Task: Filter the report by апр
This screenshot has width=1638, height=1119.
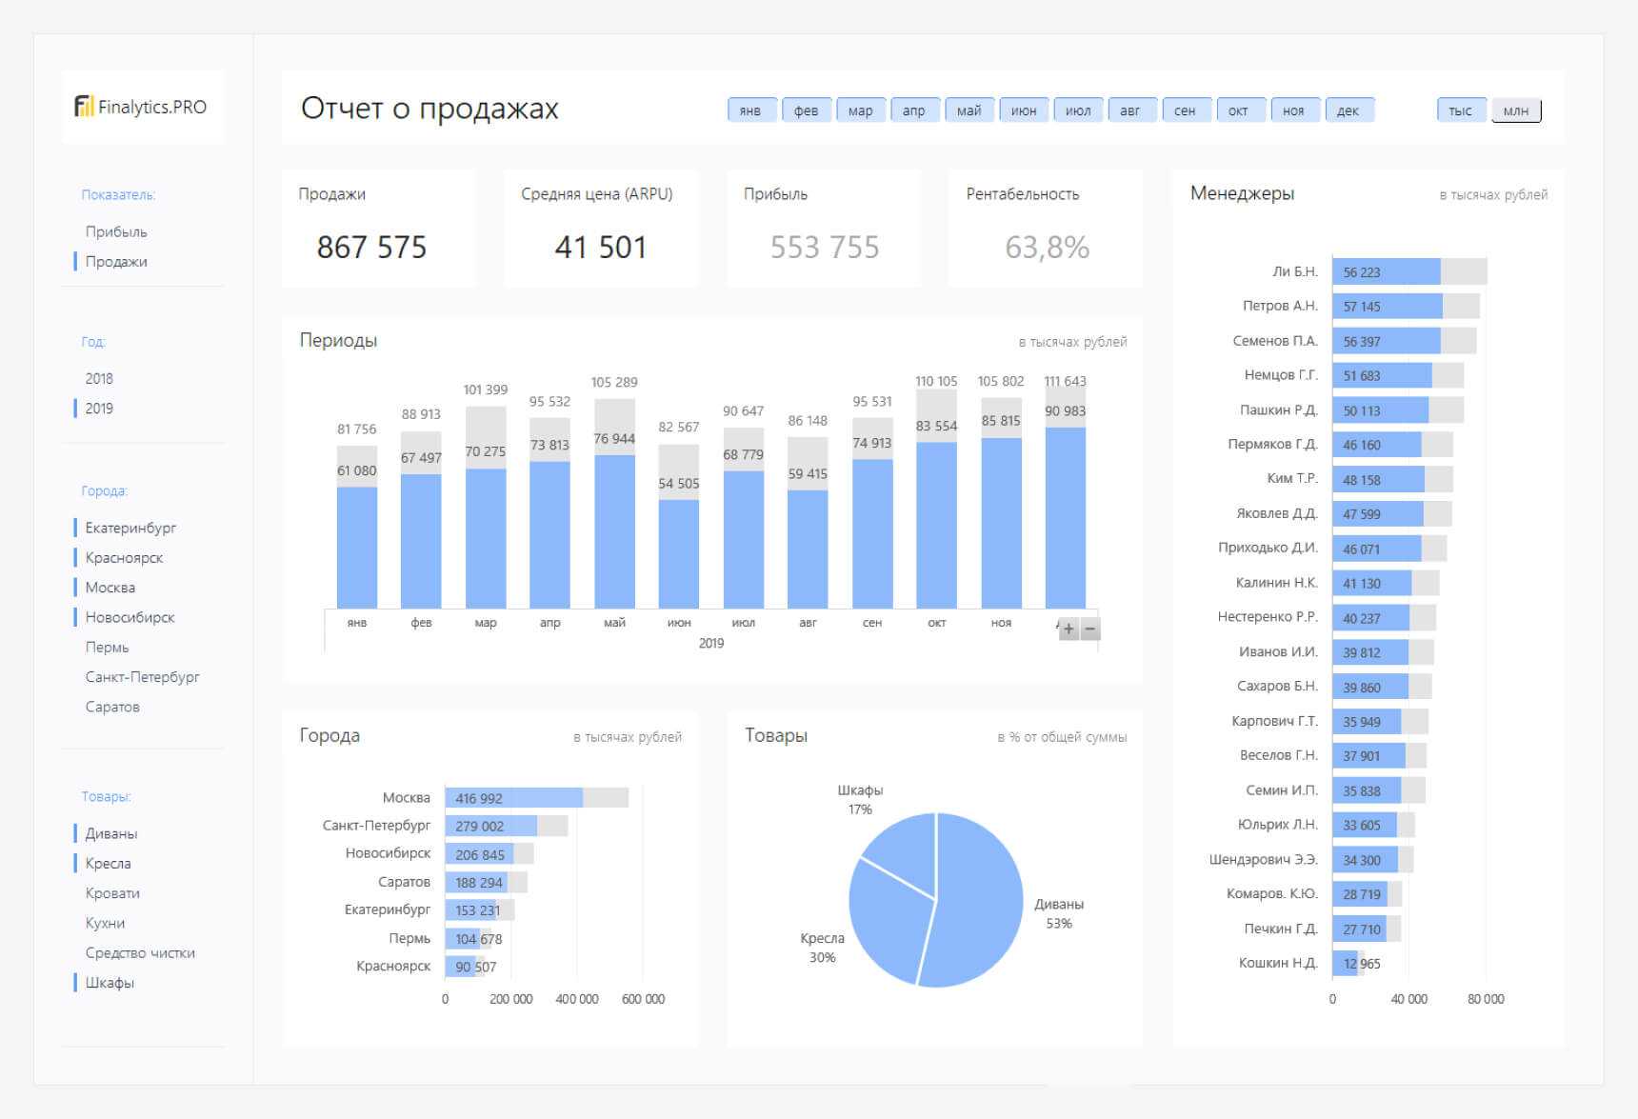Action: [x=914, y=110]
